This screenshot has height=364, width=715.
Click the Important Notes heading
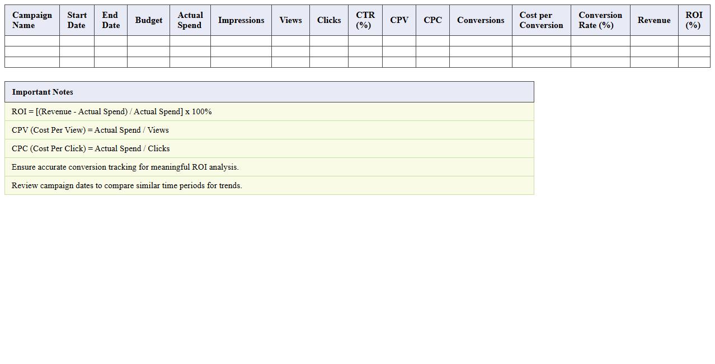click(43, 92)
